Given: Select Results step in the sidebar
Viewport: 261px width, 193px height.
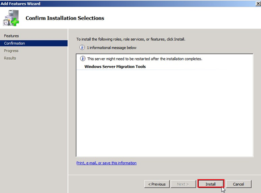Looking at the screenshot, I should 10,58.
